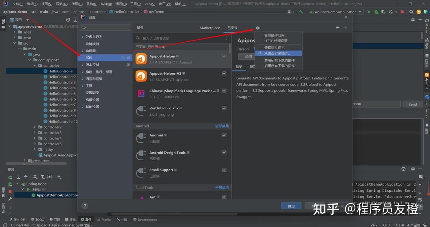Toggle the Ant plugin checkbox

224,197
